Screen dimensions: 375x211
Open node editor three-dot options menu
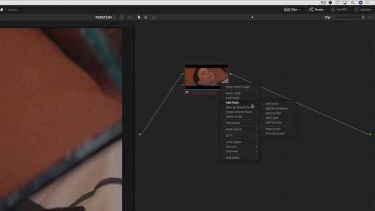point(370,17)
